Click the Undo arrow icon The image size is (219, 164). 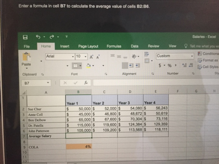(x=38, y=37)
